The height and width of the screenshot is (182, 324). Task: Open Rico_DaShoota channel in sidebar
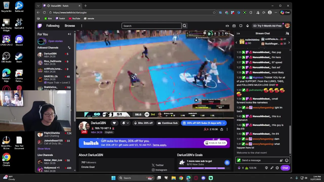coord(54,63)
